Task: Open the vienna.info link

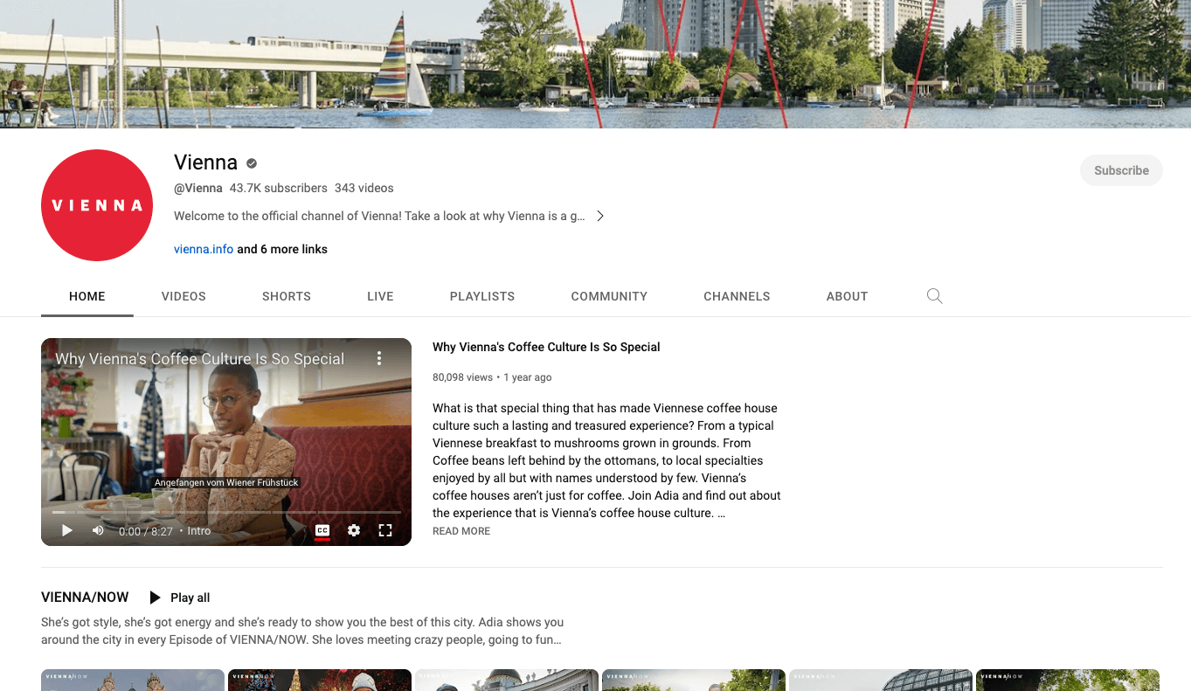Action: 204,249
